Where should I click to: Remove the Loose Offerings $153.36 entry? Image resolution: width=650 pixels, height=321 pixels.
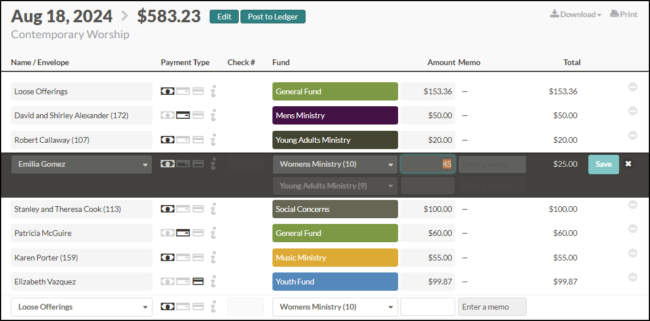[x=633, y=87]
